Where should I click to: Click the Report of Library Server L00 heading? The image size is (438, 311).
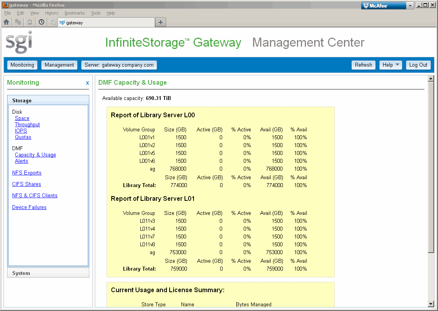click(x=153, y=115)
